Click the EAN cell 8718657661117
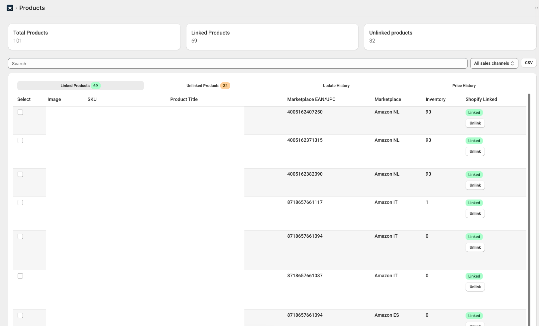This screenshot has width=539, height=326. pyautogui.click(x=305, y=202)
